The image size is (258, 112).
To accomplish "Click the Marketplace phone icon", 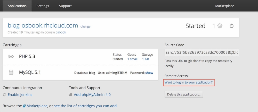I will pos(24,106).
